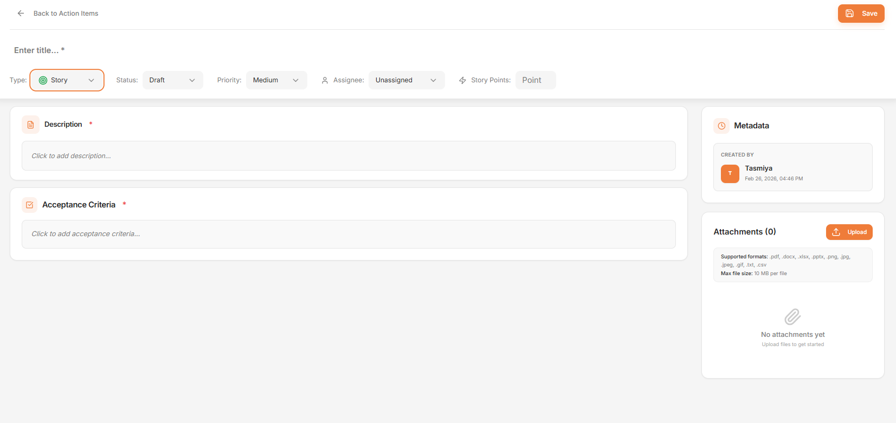Click the paperclip attachment icon
Screen dimensions: 896x423
[792, 316]
